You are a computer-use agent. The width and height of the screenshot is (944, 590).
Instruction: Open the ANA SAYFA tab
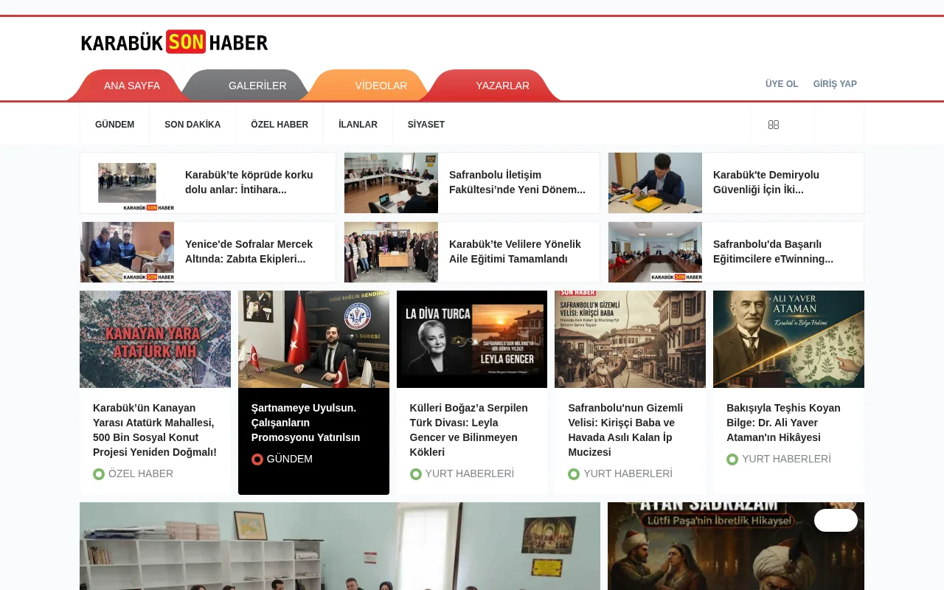click(131, 86)
